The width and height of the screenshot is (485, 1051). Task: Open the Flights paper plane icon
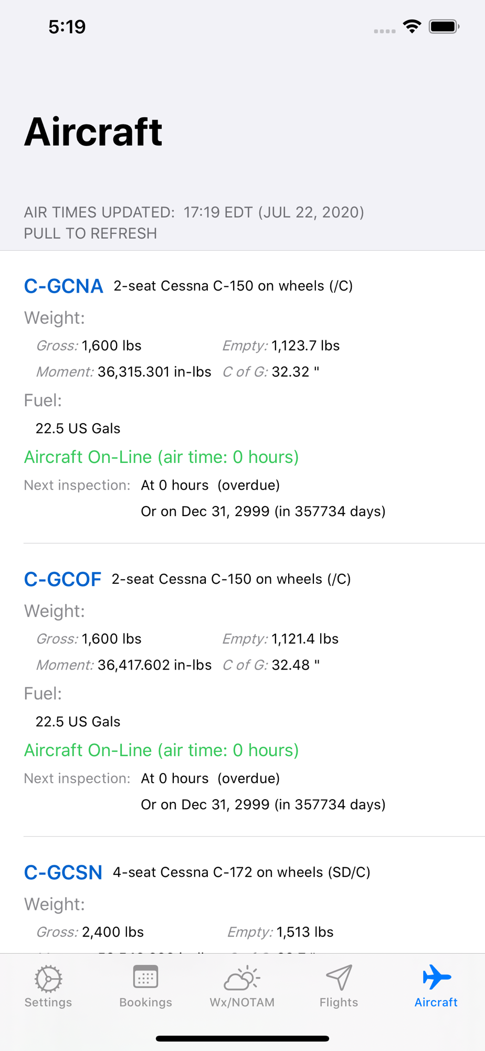[339, 978]
